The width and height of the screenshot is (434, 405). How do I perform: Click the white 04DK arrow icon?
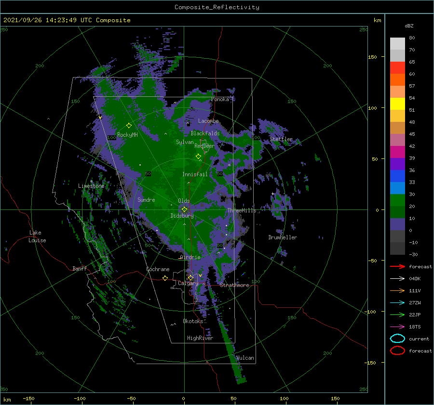point(397,278)
